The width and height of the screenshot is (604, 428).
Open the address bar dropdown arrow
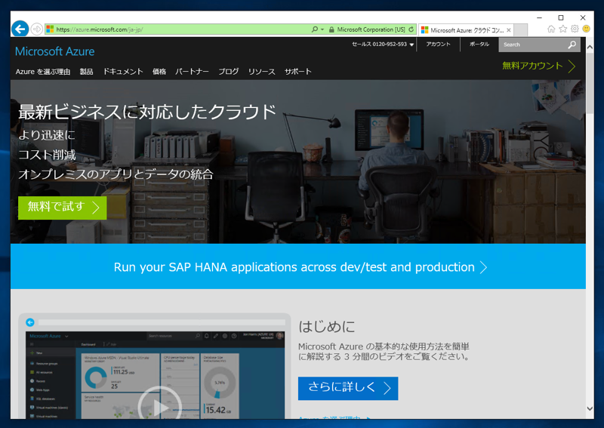(x=322, y=29)
